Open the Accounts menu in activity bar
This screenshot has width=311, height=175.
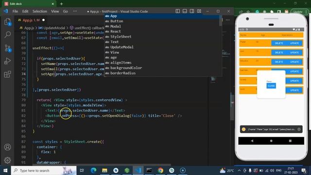tap(8, 147)
